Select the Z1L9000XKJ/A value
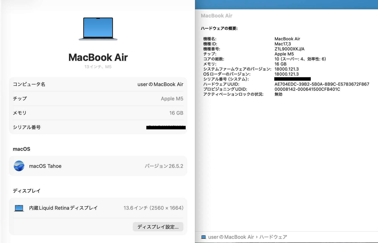The width and height of the screenshot is (378, 243). pyautogui.click(x=289, y=49)
